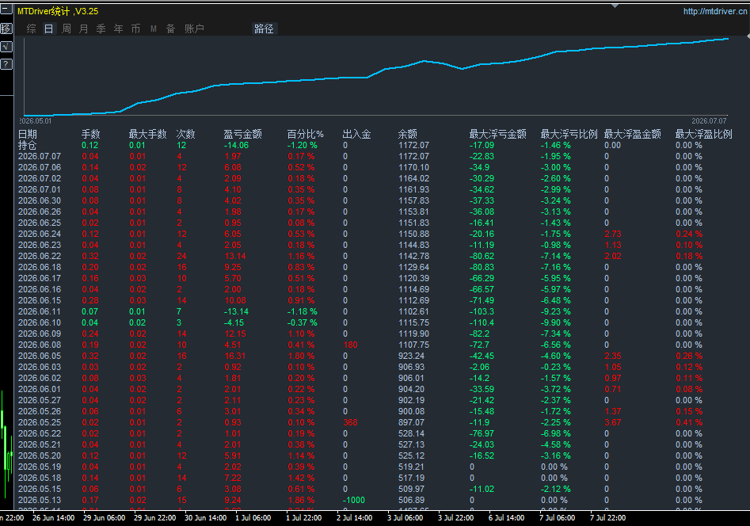
Task: Open the http://mtdriver.cn link
Action: 715,11
